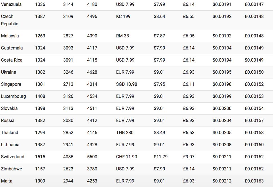This screenshot has height=187, width=273.
Task: Click Thailand's $8.49 dollar price
Action: [159, 132]
